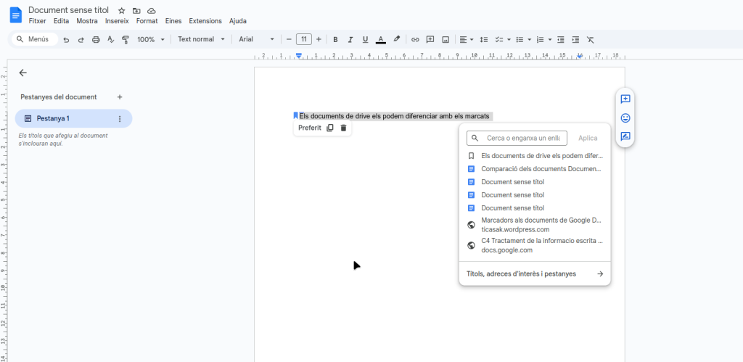Image resolution: width=743 pixels, height=362 pixels.
Task: Toggle underline formatting
Action: tap(365, 39)
